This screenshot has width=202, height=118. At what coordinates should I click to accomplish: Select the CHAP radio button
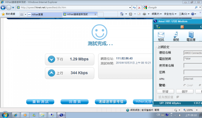[x=185, y=85]
